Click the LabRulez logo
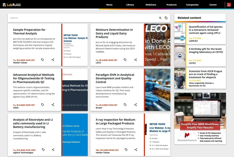The image size is (234, 157). [12, 5]
